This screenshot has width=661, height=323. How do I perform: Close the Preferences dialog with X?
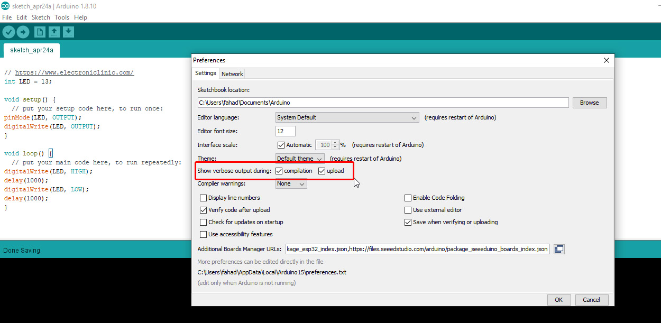coord(607,60)
